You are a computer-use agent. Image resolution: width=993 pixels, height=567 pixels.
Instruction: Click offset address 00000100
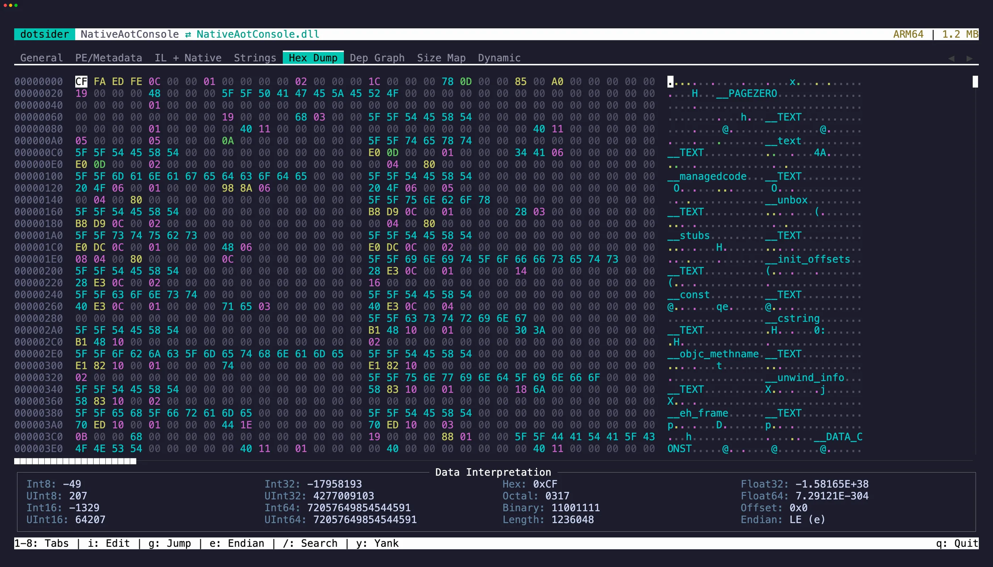[39, 176]
